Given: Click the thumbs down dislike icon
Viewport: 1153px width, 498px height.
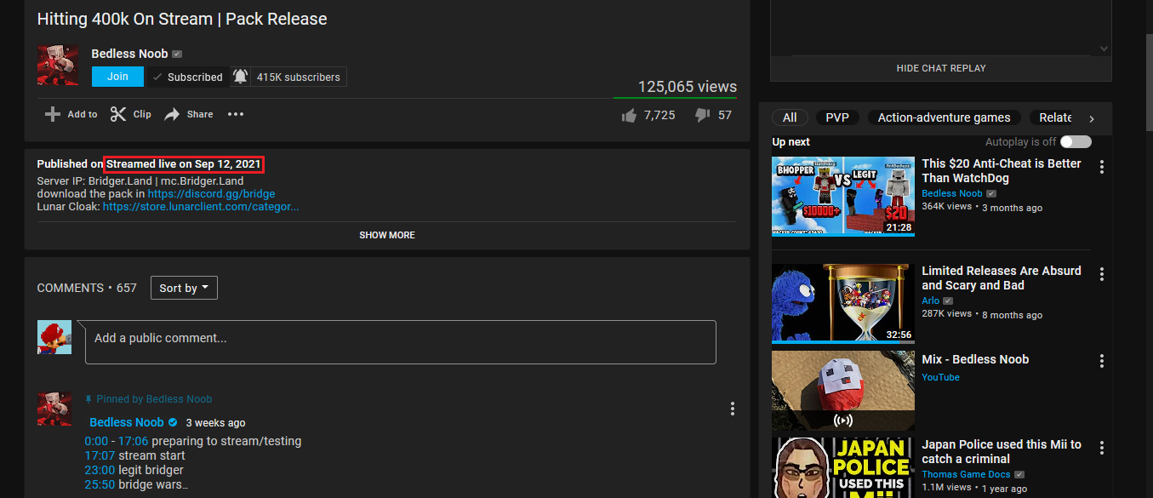Looking at the screenshot, I should (702, 115).
